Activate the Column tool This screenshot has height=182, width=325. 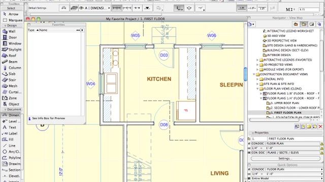click(x=12, y=68)
